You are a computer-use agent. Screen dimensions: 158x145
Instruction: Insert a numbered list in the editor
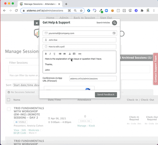coord(65,54)
